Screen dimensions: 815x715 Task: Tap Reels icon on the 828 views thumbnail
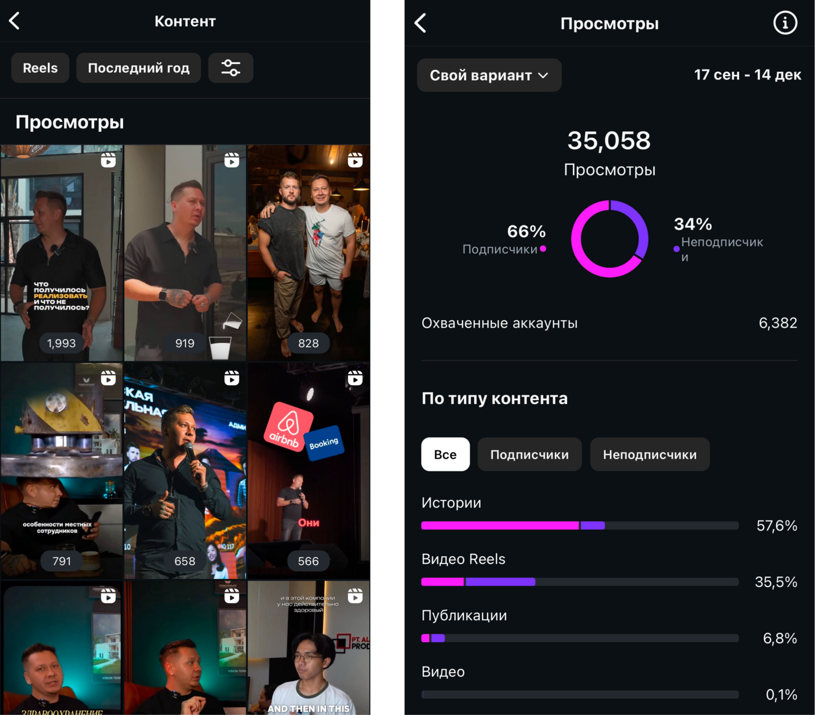(x=355, y=160)
